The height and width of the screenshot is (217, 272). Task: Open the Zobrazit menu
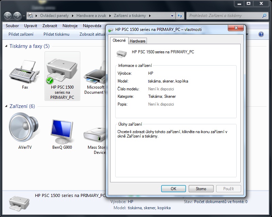[x=50, y=26]
